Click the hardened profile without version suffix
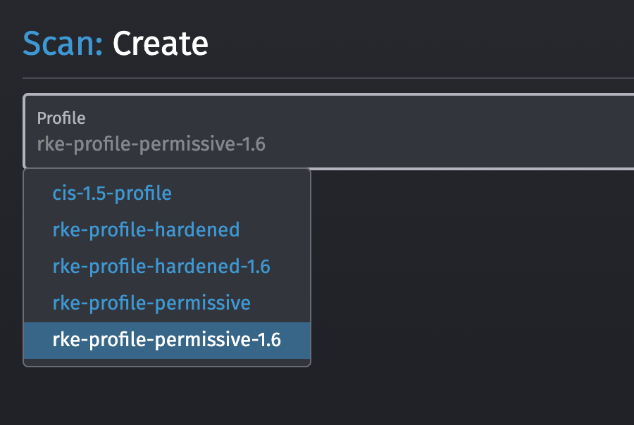Screen dimensions: 634x425 point(146,229)
